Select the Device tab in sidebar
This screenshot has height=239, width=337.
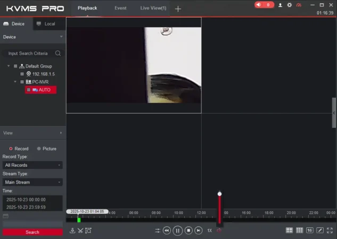pyautogui.click(x=17, y=24)
